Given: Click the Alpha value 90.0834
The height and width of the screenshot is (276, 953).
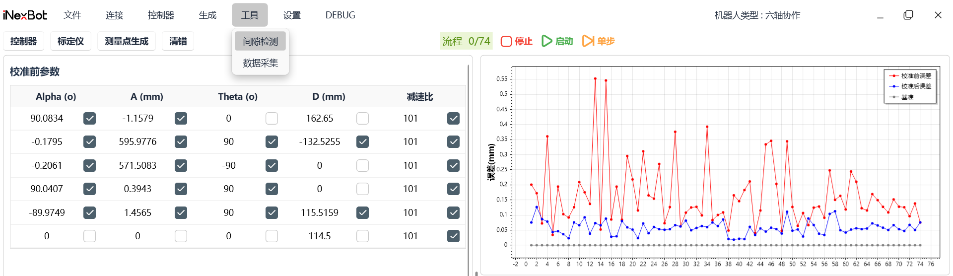Looking at the screenshot, I should click(47, 118).
